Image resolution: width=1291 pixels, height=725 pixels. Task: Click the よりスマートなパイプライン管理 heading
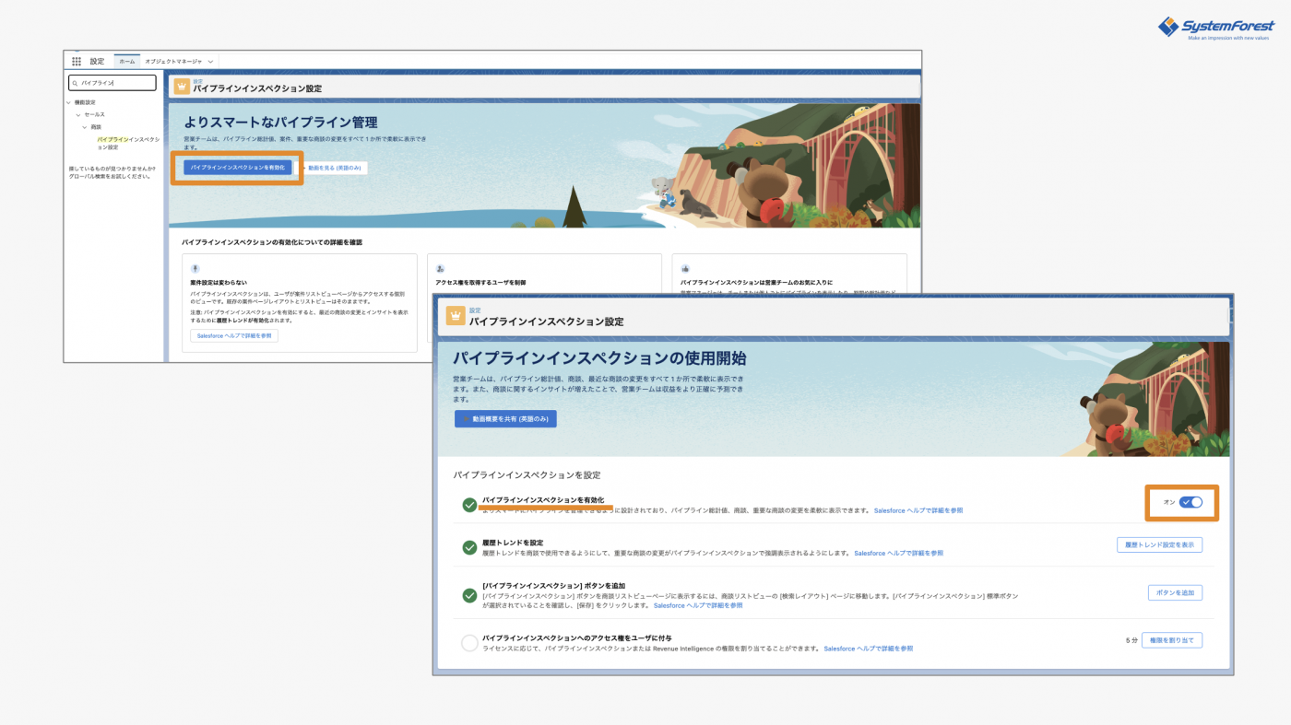(x=280, y=123)
